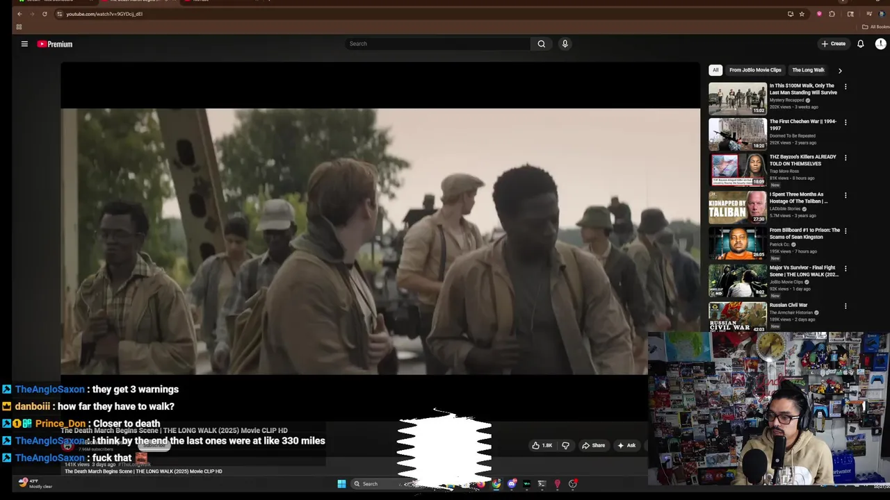Viewport: 890px width, 500px height.
Task: Open Discord from the taskbar
Action: (512, 484)
